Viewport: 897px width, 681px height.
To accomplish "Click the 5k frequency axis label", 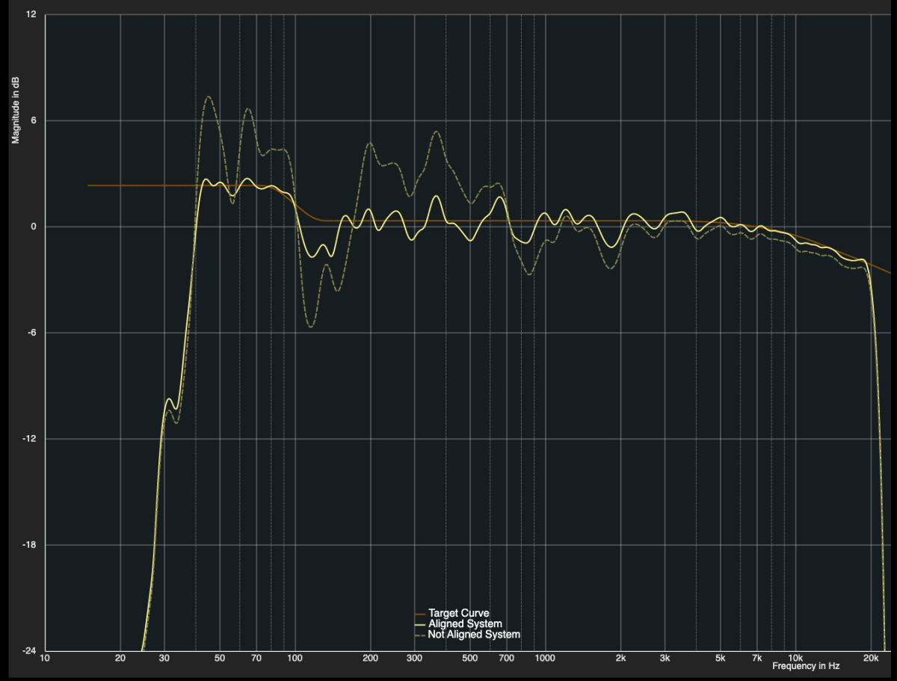I will tap(720, 659).
